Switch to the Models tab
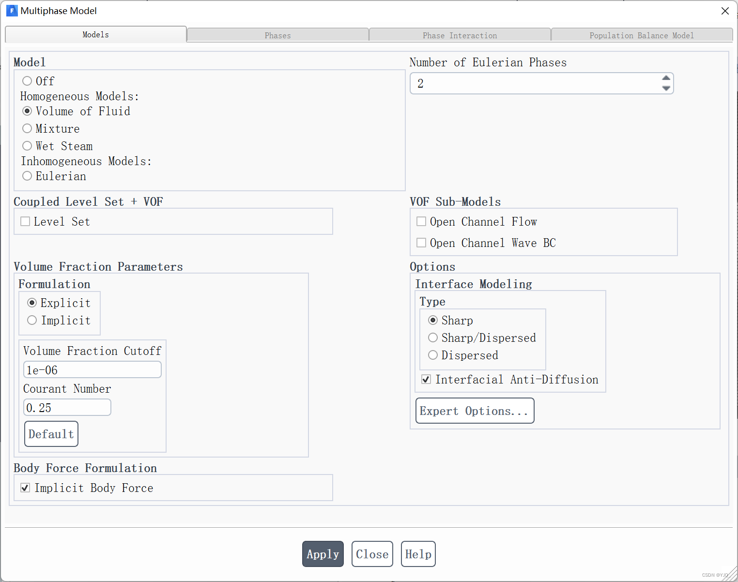Image resolution: width=738 pixels, height=582 pixels. pyautogui.click(x=96, y=34)
